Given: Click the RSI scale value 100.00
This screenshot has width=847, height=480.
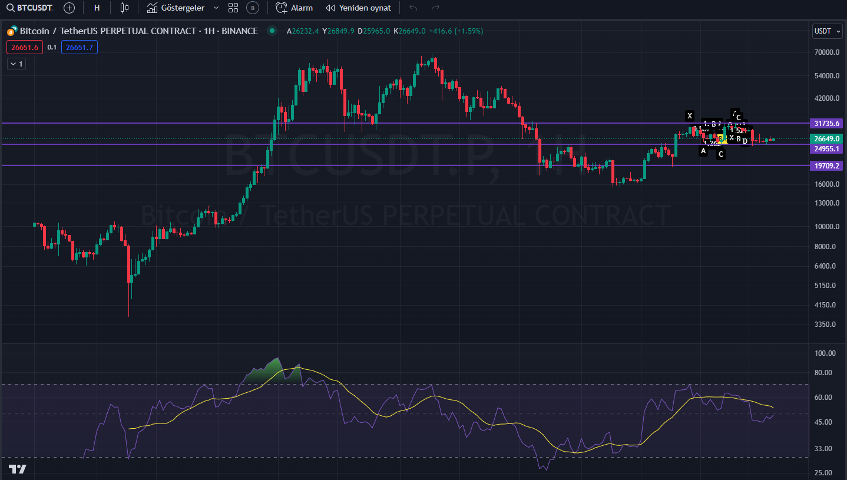Looking at the screenshot, I should click(825, 353).
